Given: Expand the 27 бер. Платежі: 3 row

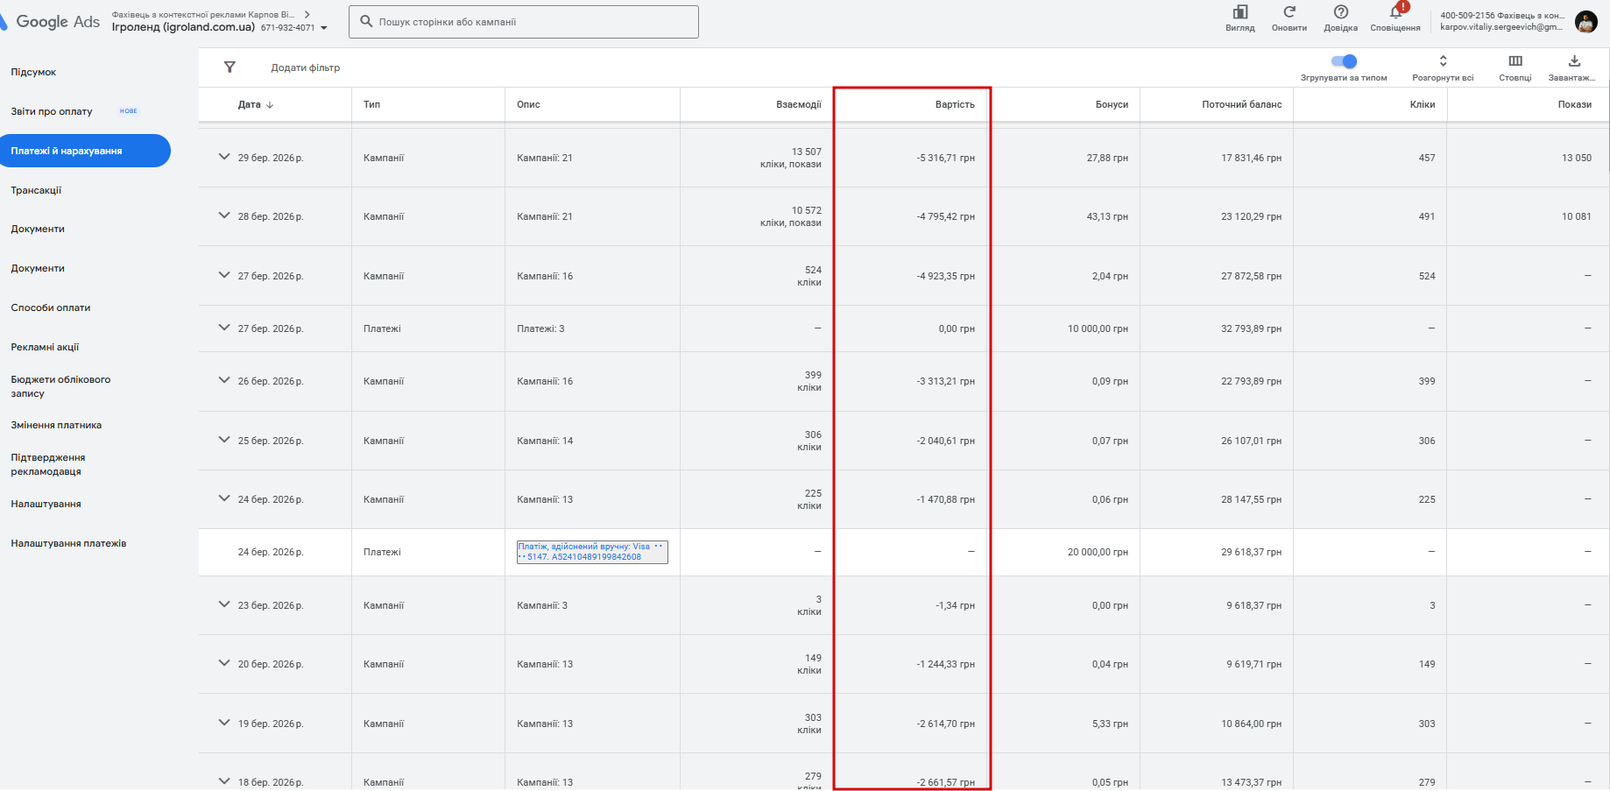Looking at the screenshot, I should [x=224, y=328].
